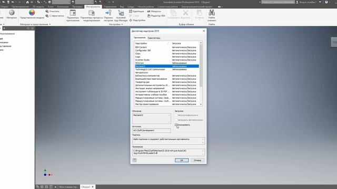The width and height of the screenshot is (337, 189).
Task: Click the add-ins list scroll-up arrow
Action: tap(201, 43)
